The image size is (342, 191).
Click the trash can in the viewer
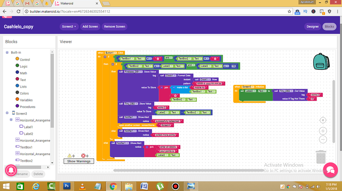point(321,156)
